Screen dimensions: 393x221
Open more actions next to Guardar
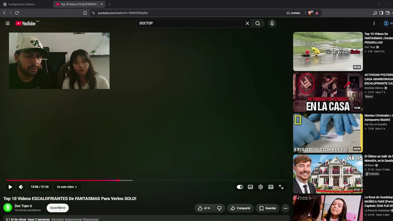click(285, 208)
